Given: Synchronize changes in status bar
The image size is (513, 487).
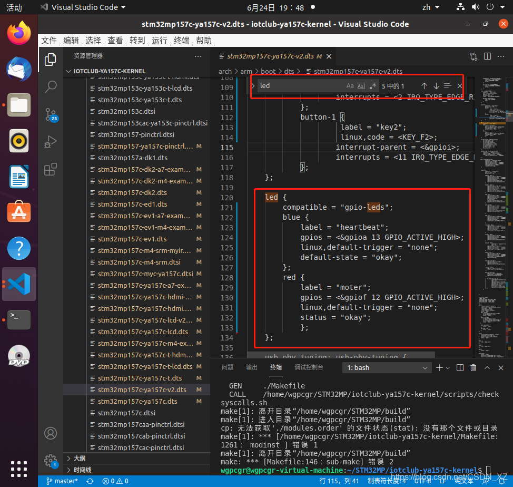Looking at the screenshot, I should click(90, 481).
